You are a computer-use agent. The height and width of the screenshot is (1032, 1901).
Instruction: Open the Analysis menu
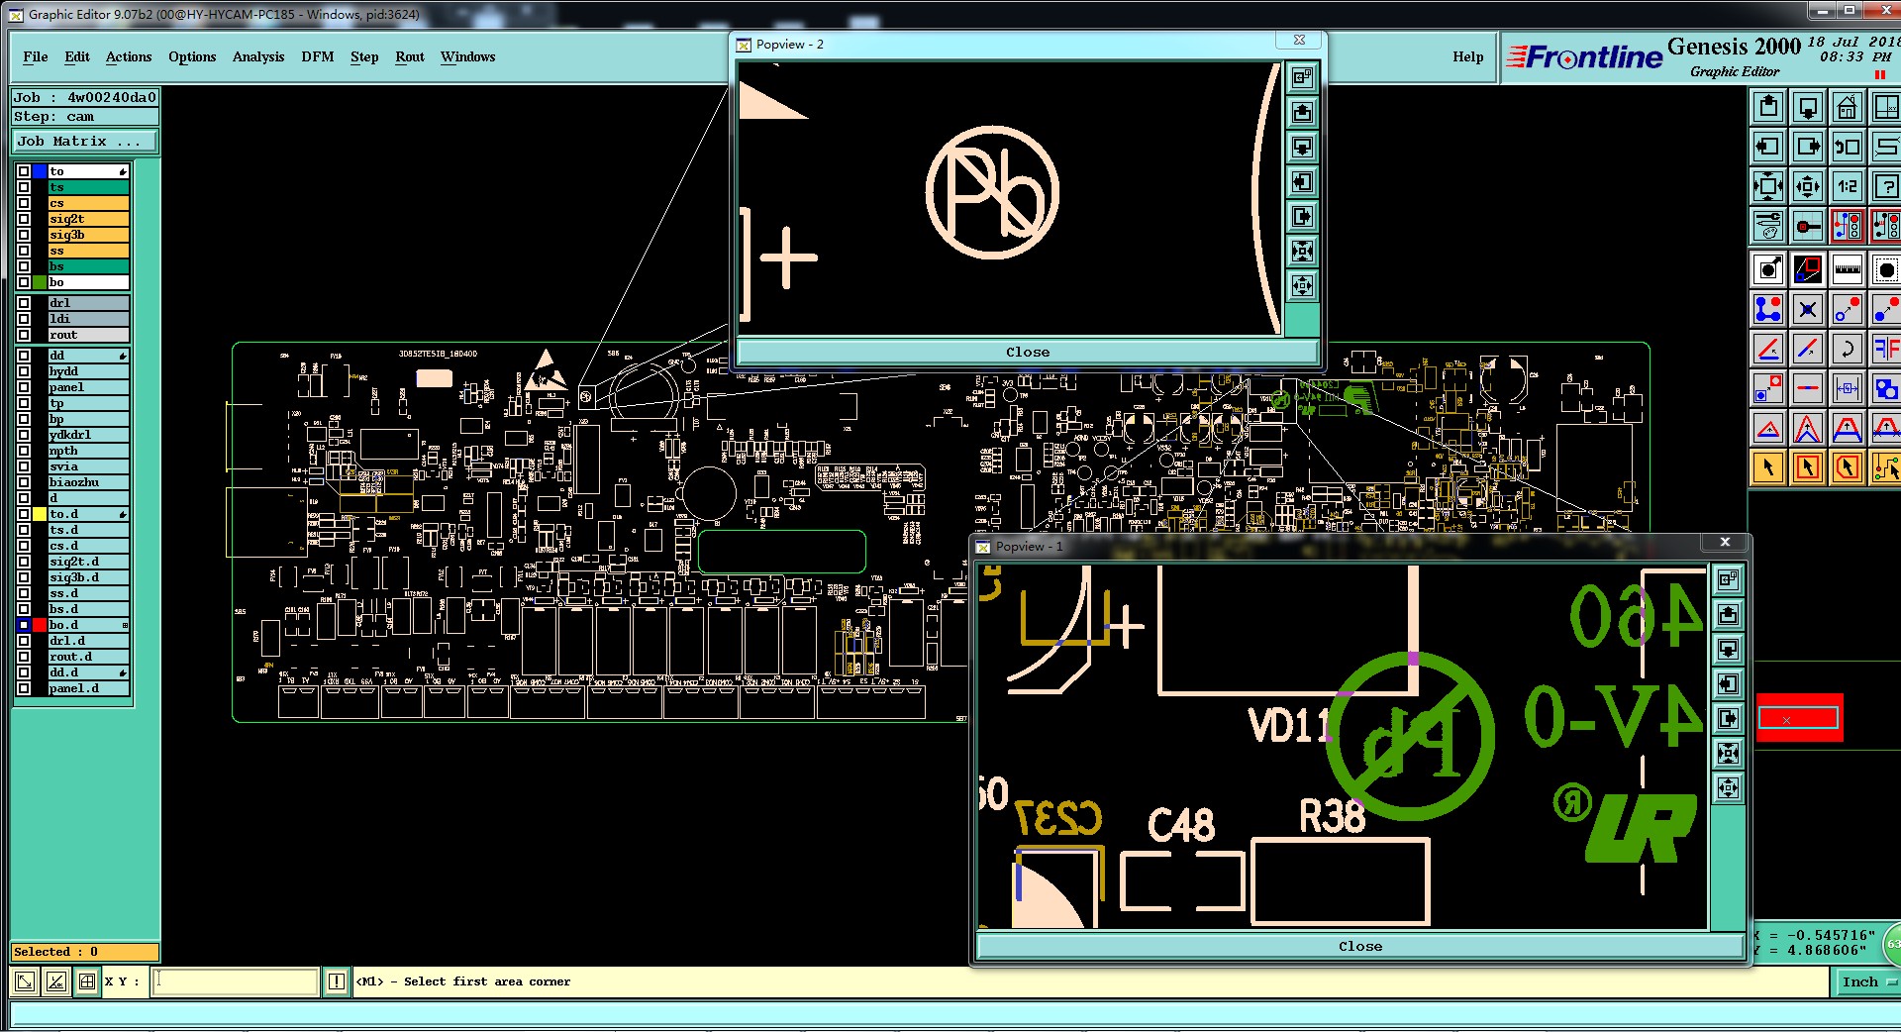tap(258, 56)
